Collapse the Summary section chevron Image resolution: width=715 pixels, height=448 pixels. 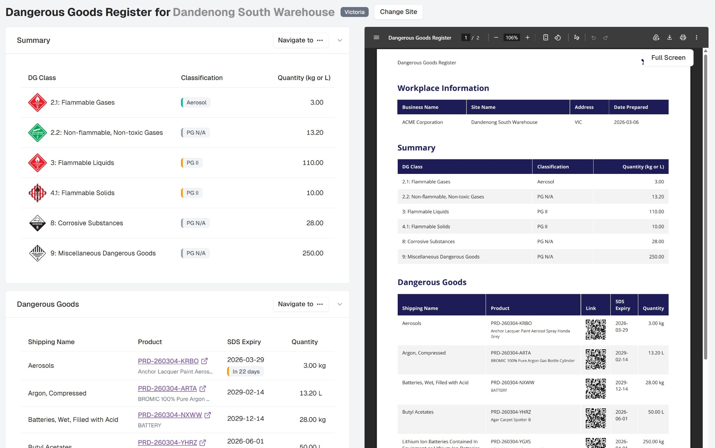point(340,40)
